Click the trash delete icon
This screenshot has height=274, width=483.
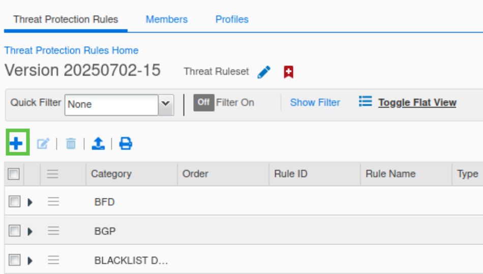pos(71,144)
